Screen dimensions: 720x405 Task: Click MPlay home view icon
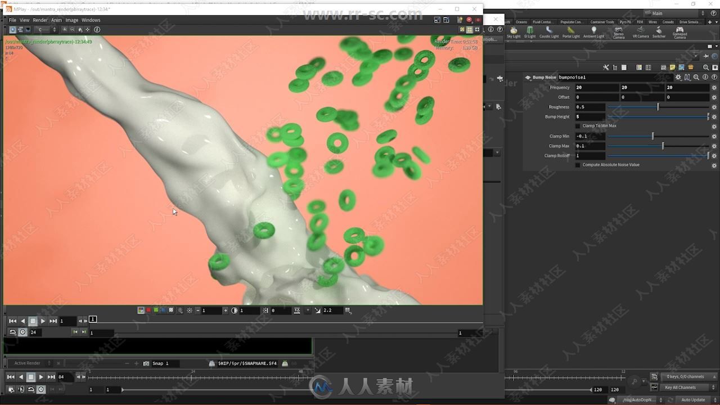(80, 29)
